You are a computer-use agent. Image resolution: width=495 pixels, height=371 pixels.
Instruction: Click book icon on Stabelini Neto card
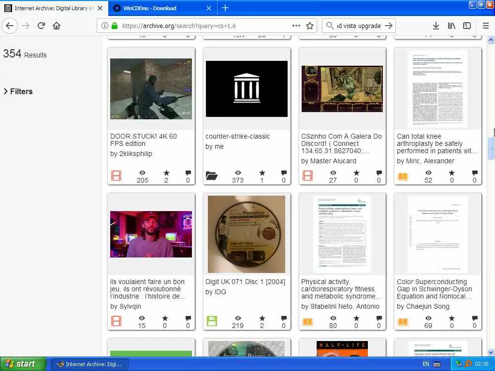click(x=307, y=322)
